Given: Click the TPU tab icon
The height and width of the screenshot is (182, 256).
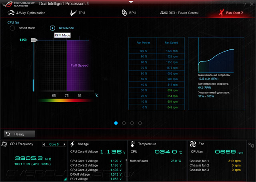Looking at the screenshot, I should (73, 13).
